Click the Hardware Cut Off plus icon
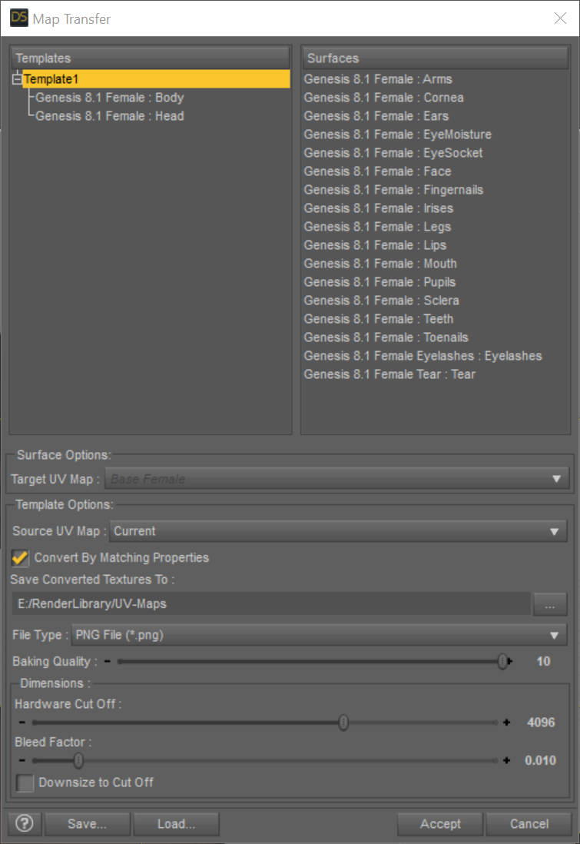580x844 pixels. tap(506, 723)
